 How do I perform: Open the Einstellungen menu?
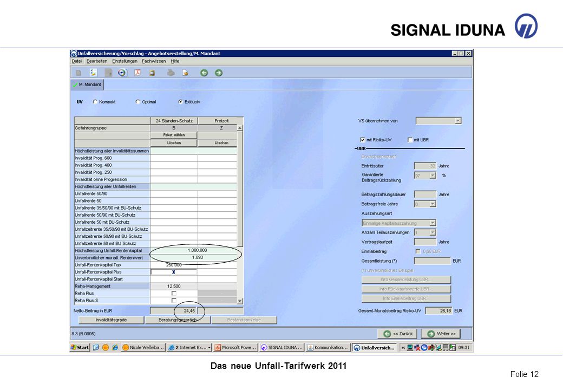tap(125, 61)
